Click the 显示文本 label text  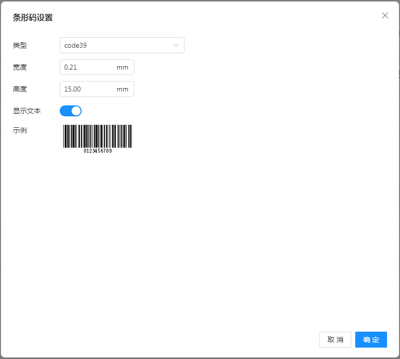coord(27,111)
